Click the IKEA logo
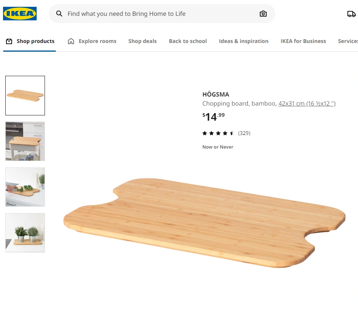358x319 pixels. pos(20,14)
